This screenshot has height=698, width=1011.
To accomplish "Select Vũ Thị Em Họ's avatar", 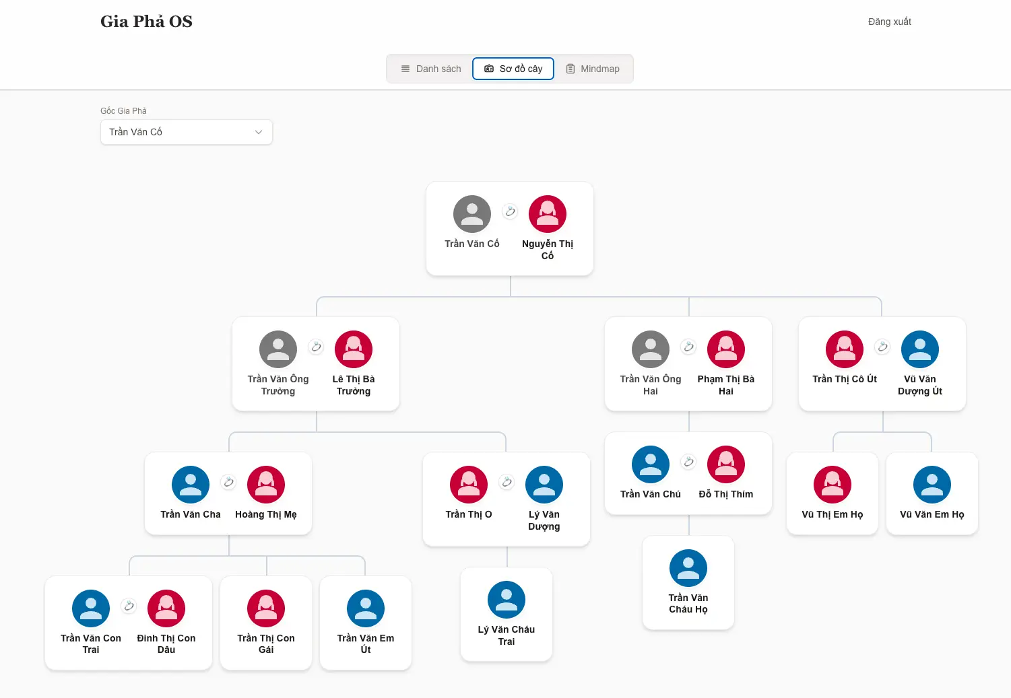I will pyautogui.click(x=832, y=485).
